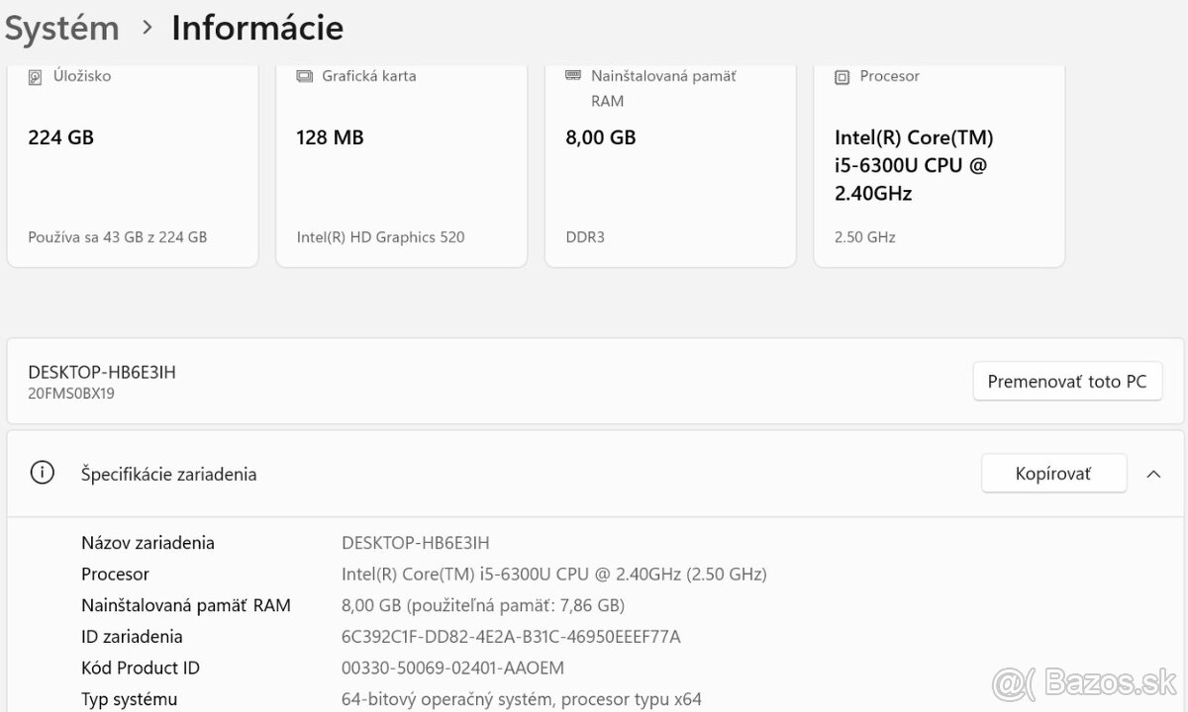Screen dimensions: 1188x712
Task: Go back to Systém via breadcrumb
Action: 61,28
